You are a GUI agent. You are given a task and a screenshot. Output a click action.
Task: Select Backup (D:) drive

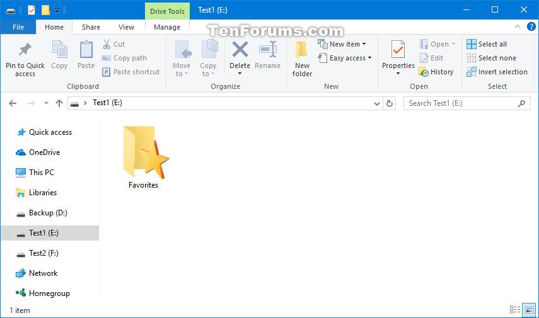48,213
